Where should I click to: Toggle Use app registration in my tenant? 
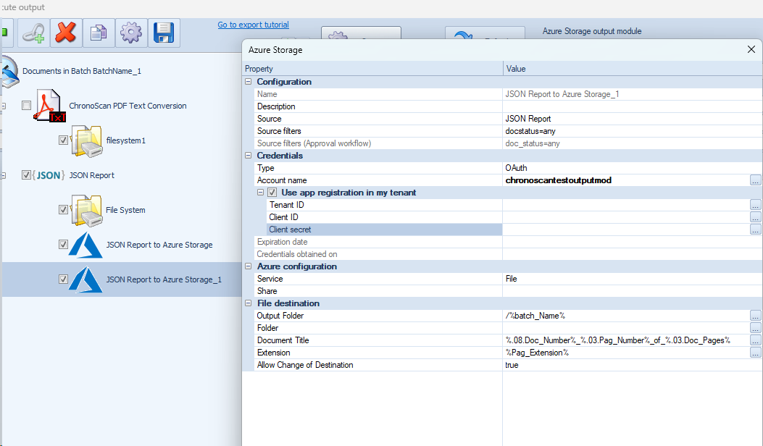coord(272,193)
